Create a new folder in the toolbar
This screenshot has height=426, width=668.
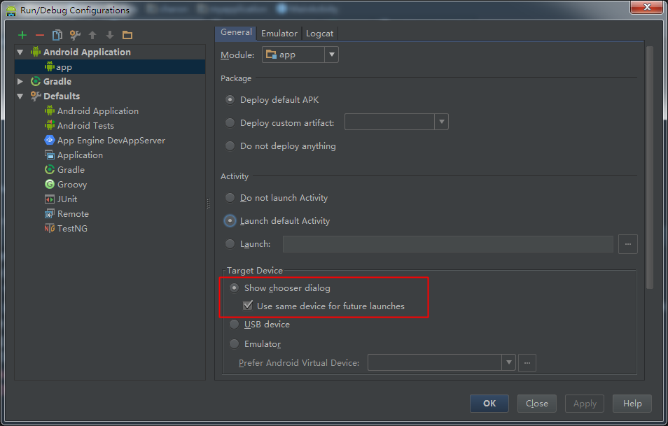[127, 35]
